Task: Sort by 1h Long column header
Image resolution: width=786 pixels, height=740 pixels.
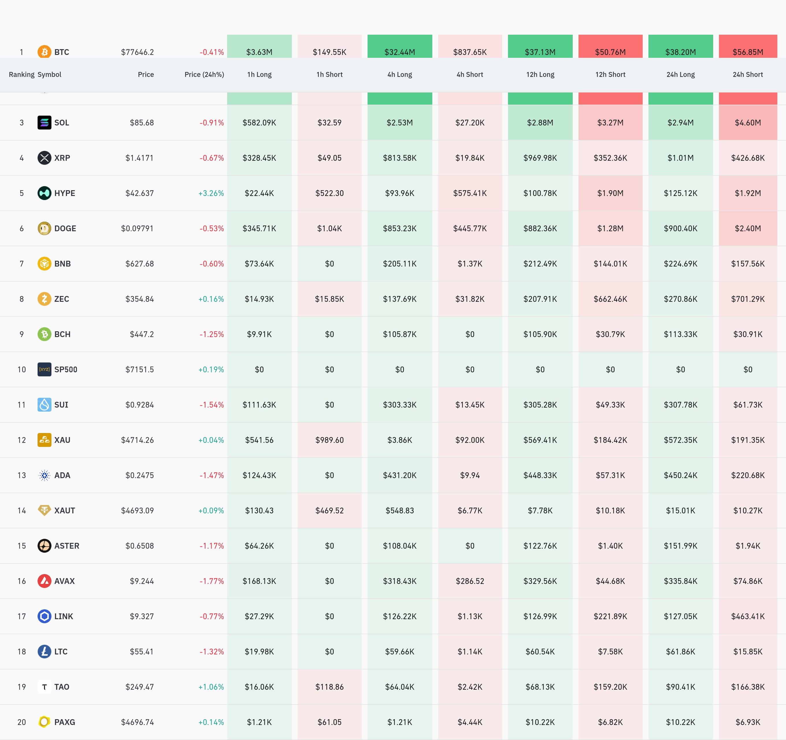Action: (259, 74)
